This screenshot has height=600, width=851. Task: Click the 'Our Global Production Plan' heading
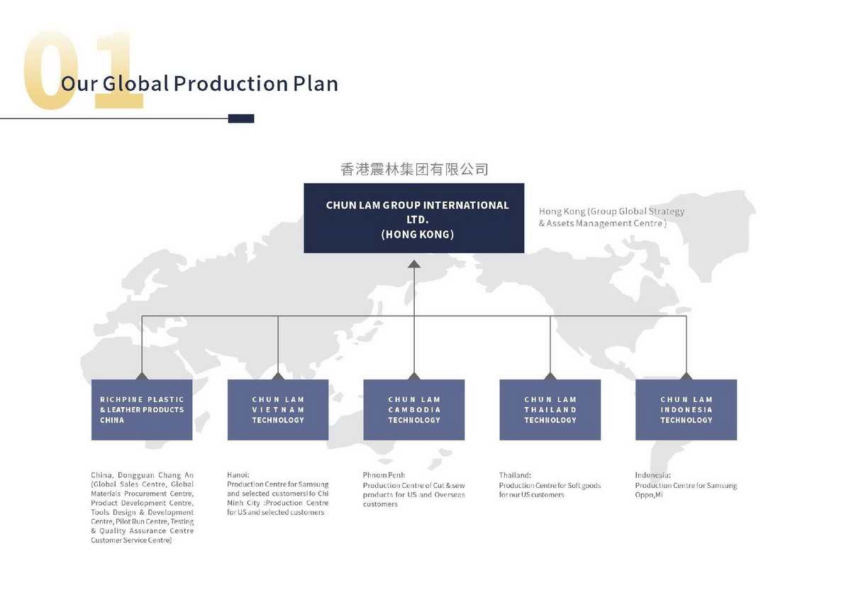tap(199, 84)
